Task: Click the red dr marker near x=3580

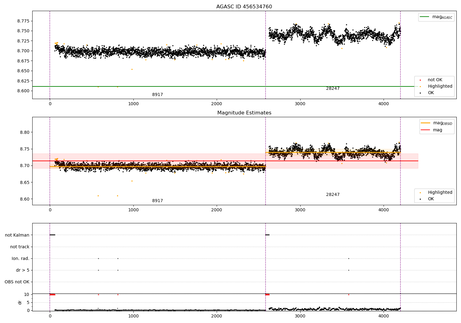Action: click(349, 294)
